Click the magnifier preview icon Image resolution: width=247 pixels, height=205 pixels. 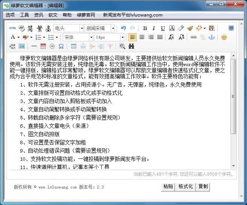(x=122, y=46)
